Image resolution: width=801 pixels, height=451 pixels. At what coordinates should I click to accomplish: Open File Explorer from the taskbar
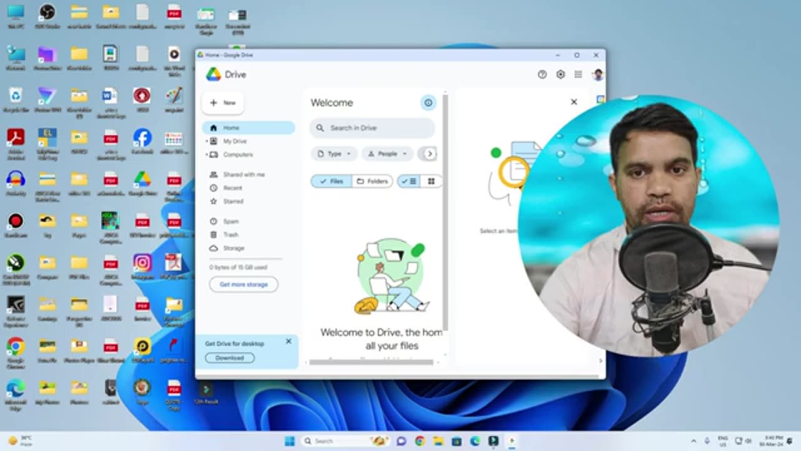[438, 441]
